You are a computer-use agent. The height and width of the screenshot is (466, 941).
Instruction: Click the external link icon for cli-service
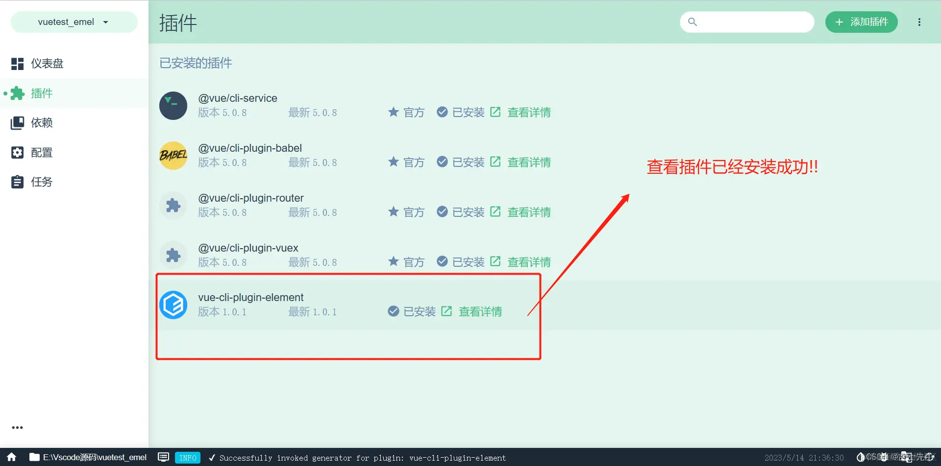(495, 112)
